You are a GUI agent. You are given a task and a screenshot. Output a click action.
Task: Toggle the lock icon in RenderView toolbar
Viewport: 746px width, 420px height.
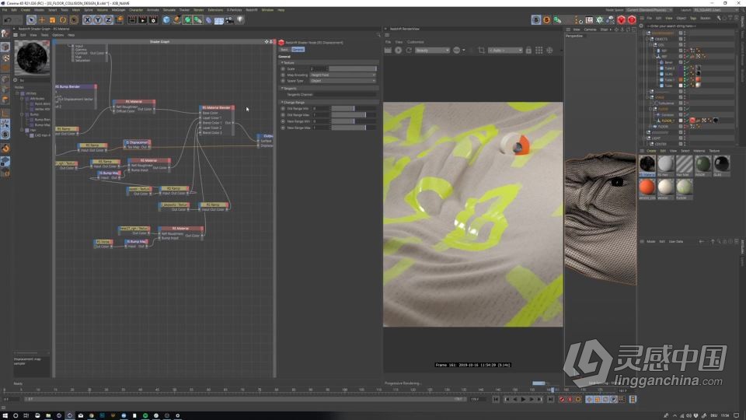tap(528, 50)
